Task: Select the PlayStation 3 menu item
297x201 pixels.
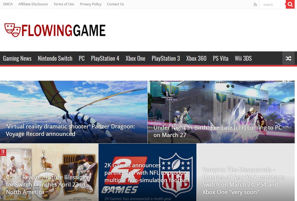Action: [166, 58]
